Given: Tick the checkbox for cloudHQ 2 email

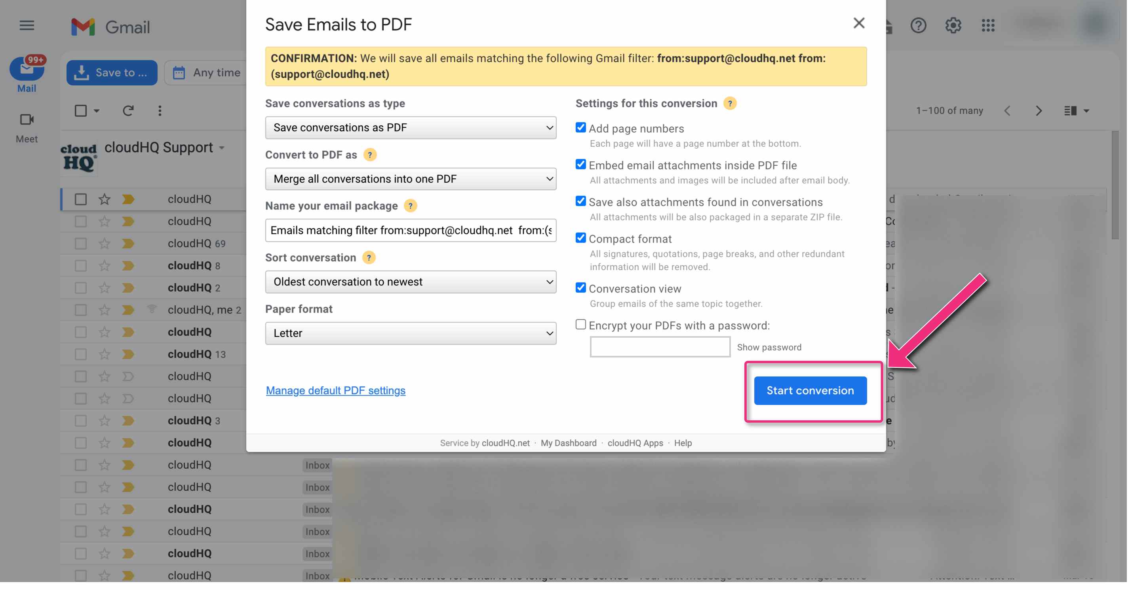Looking at the screenshot, I should tap(81, 288).
